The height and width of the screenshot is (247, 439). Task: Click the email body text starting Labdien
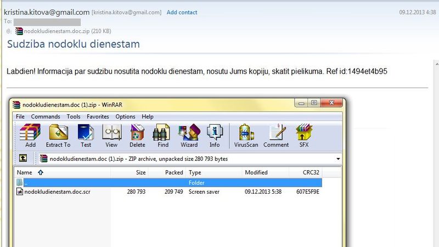pyautogui.click(x=197, y=71)
